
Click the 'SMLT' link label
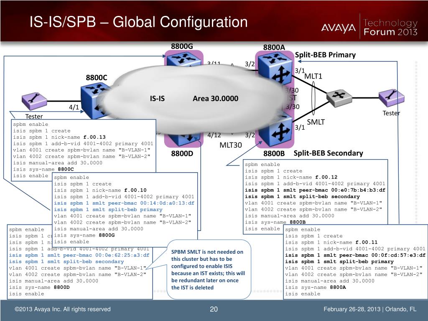click(316, 122)
